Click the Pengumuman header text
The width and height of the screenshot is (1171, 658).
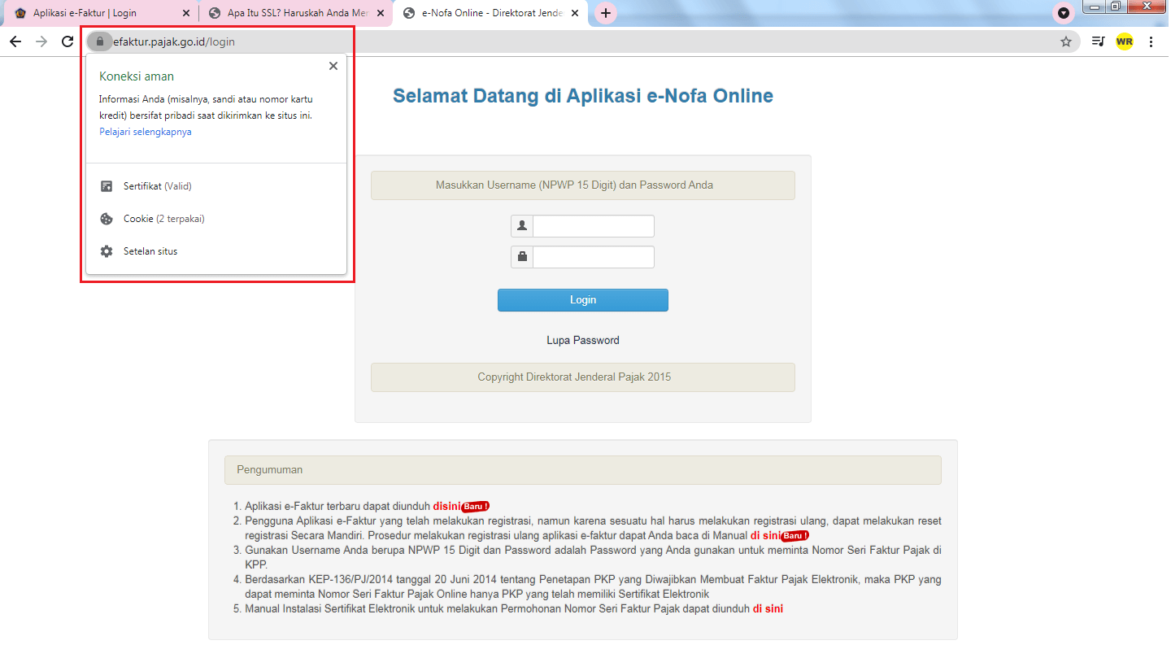270,470
